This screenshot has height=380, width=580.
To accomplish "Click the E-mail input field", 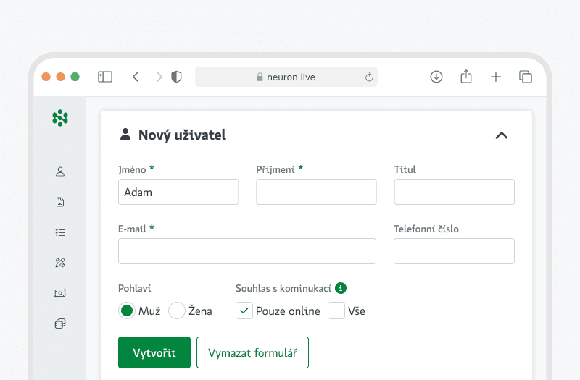I will (247, 251).
